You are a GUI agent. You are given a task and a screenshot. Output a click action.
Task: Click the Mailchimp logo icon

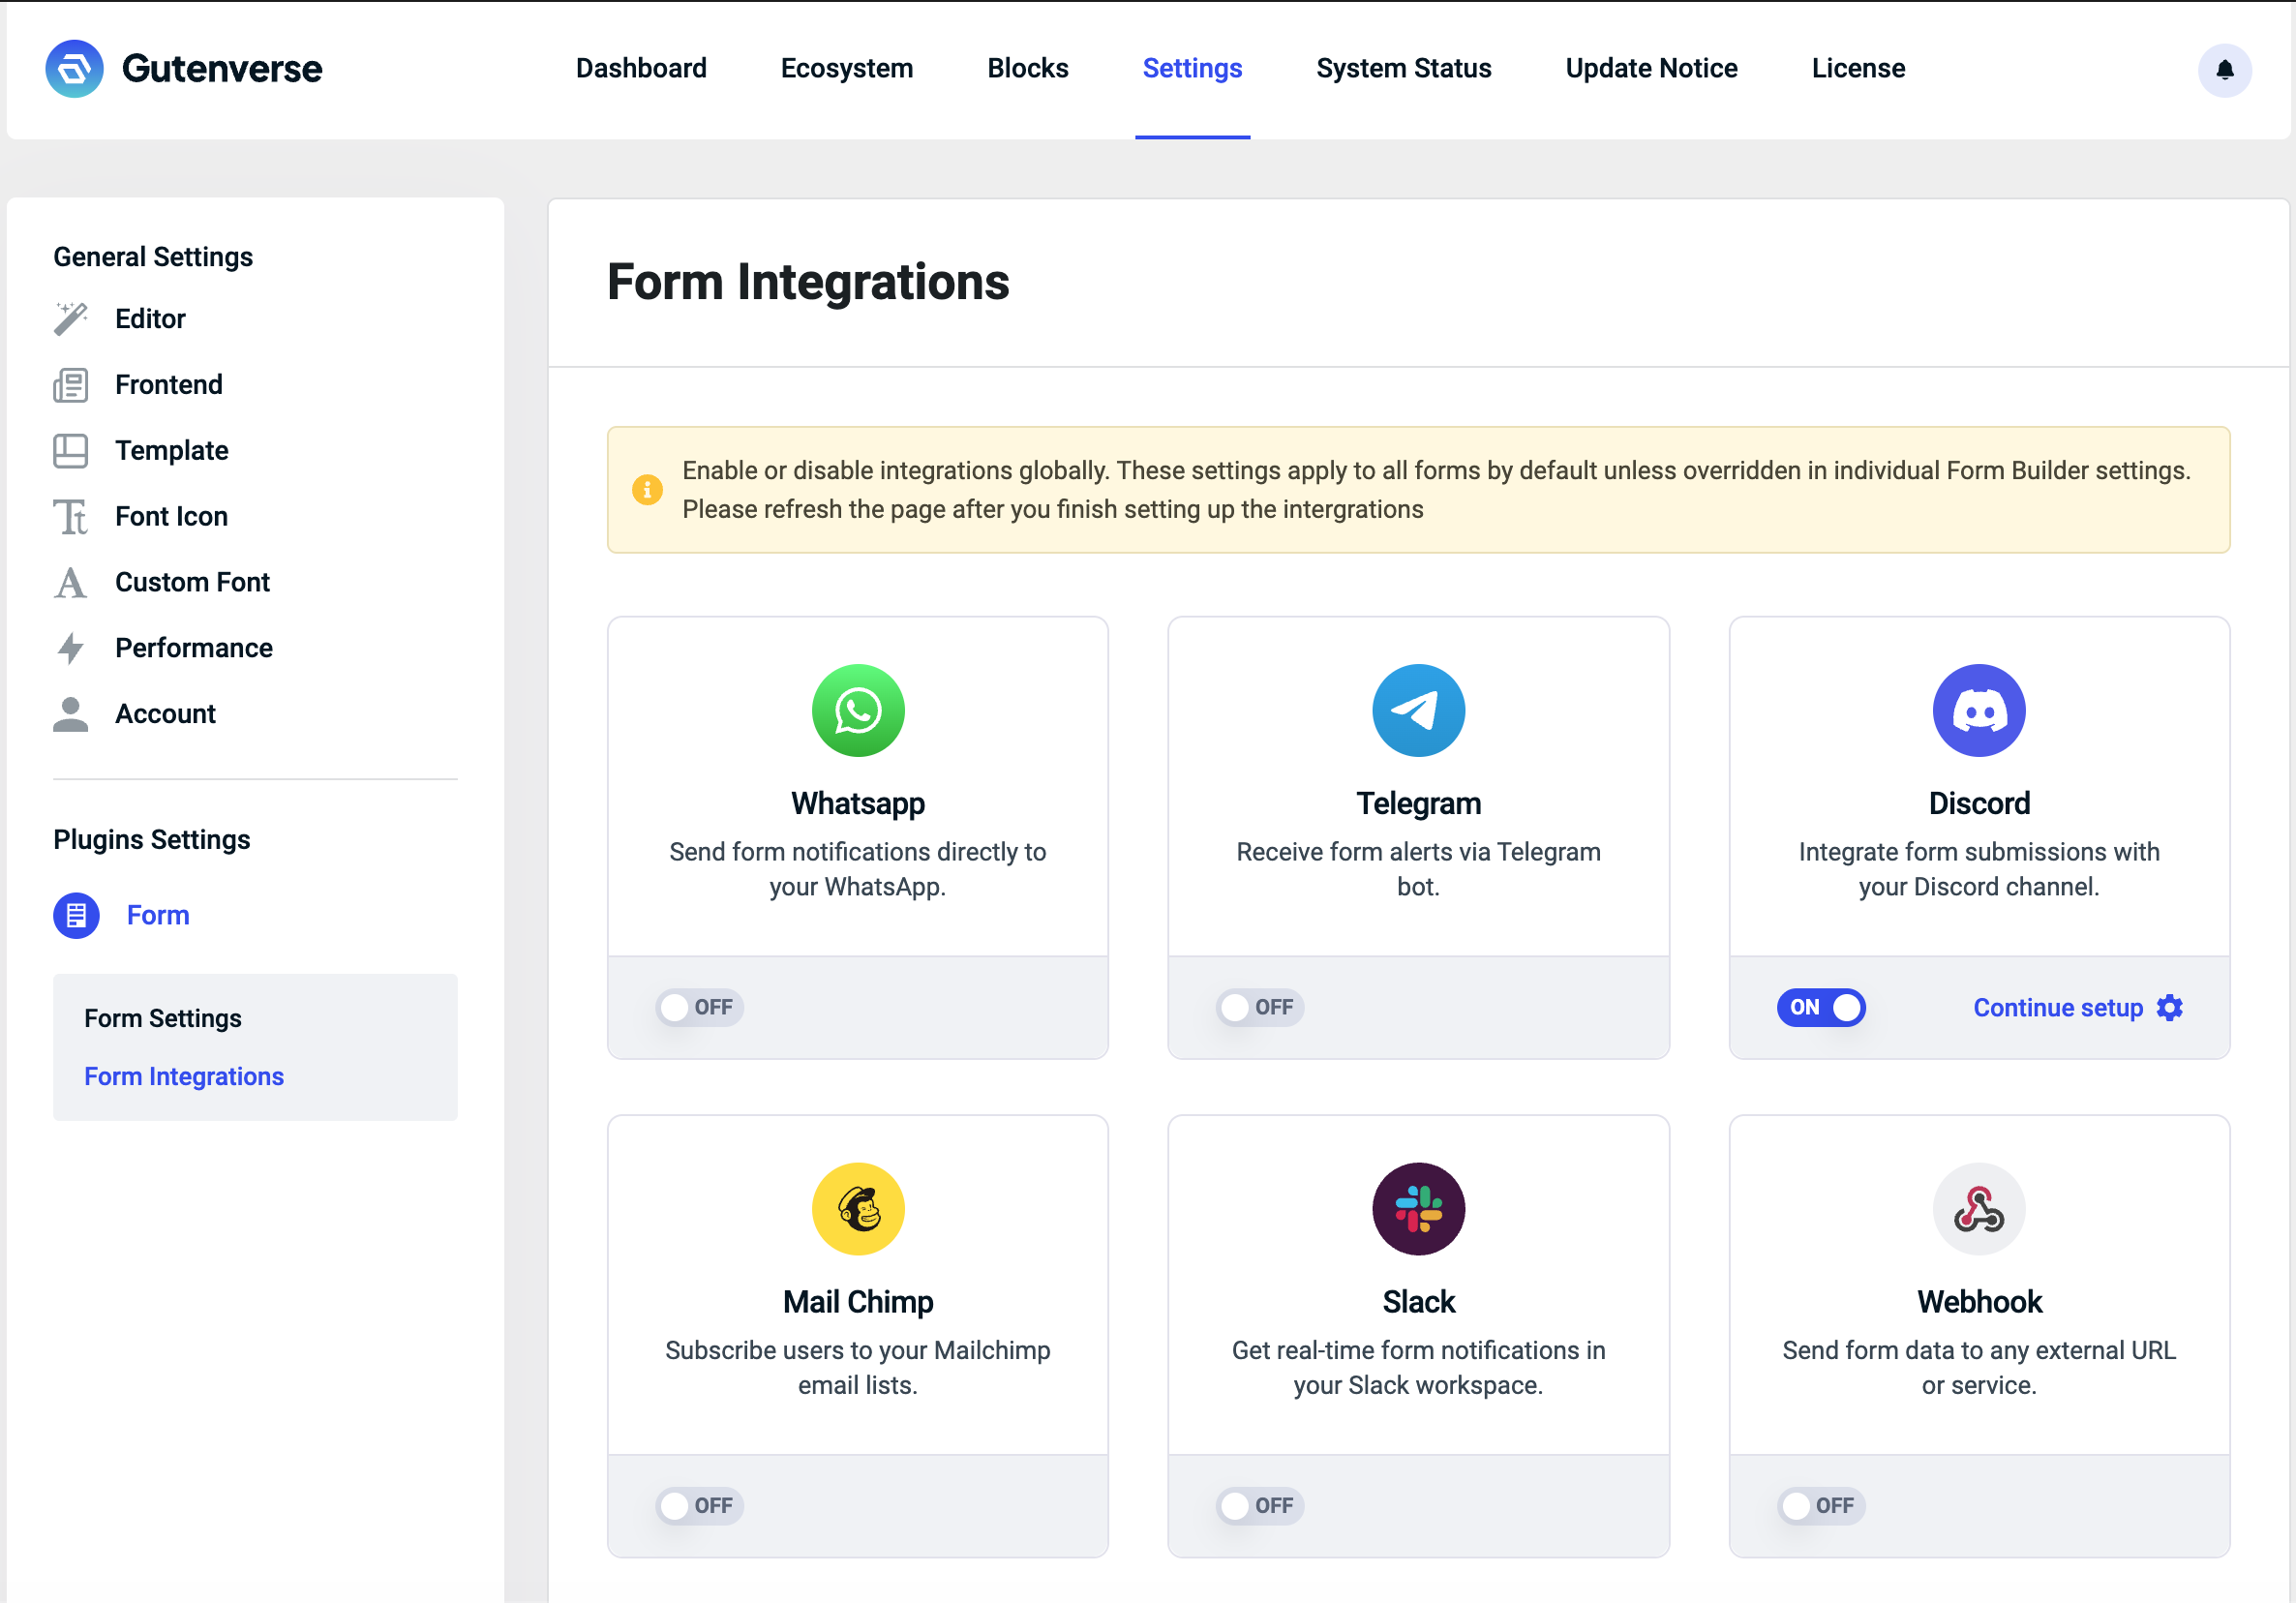click(858, 1209)
